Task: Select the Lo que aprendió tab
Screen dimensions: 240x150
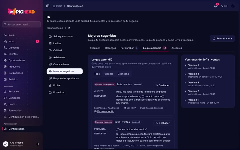Action: (155, 48)
